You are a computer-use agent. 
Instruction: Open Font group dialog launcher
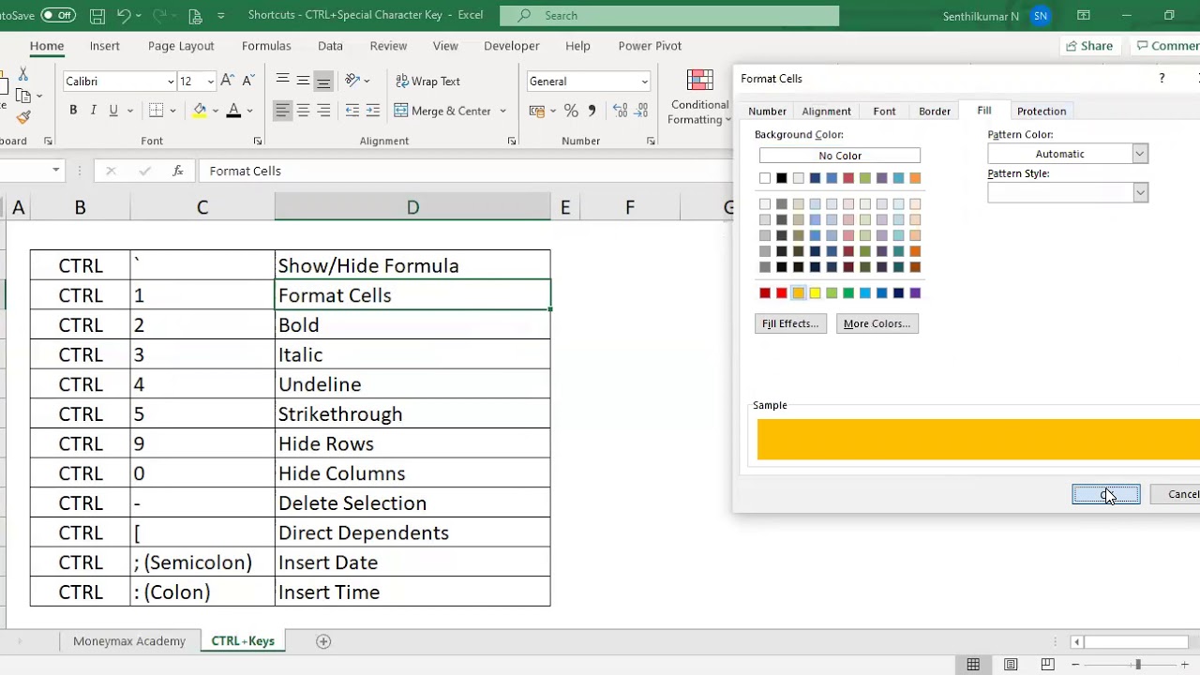[x=258, y=142]
